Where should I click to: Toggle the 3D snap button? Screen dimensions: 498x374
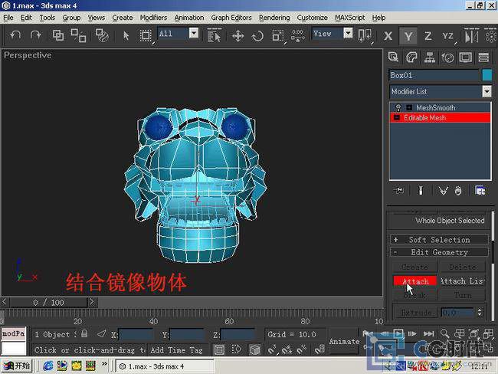click(x=271, y=349)
